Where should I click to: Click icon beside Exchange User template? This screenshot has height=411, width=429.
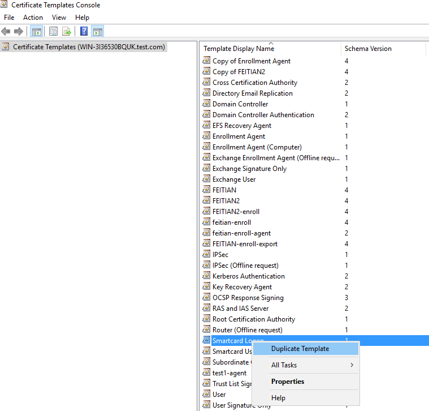coord(206,179)
